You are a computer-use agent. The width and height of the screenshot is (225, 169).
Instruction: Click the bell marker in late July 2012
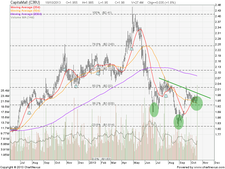tap(29, 113)
